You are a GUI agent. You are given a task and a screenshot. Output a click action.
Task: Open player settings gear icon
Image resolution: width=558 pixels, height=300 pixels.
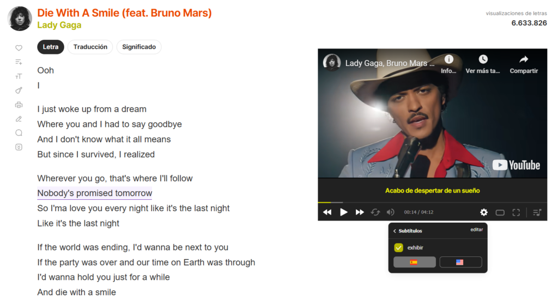coord(484,212)
